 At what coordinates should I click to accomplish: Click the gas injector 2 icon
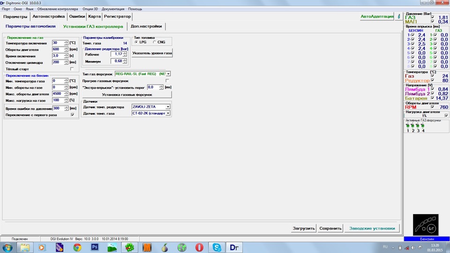pos(412,126)
